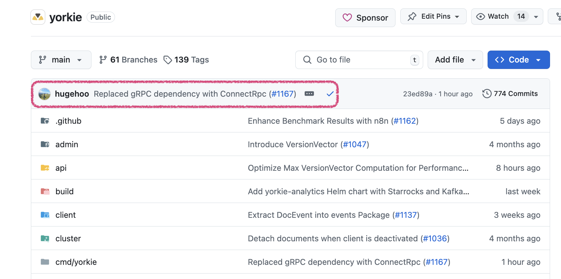View the 61 Branches link

point(128,60)
